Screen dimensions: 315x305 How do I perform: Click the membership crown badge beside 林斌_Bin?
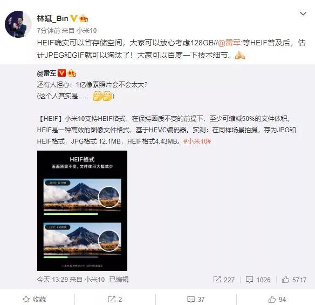tap(84, 19)
